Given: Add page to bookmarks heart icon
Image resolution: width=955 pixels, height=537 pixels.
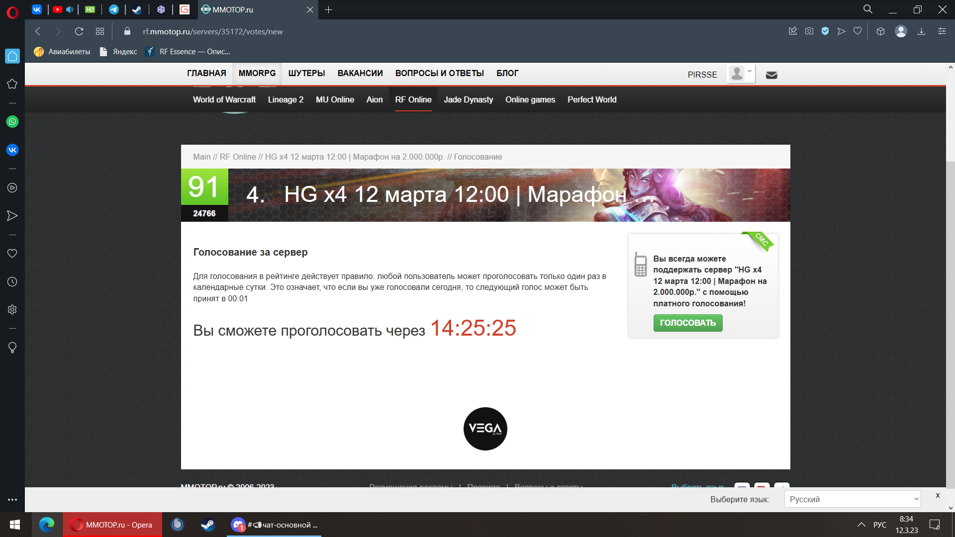Looking at the screenshot, I should click(x=858, y=31).
